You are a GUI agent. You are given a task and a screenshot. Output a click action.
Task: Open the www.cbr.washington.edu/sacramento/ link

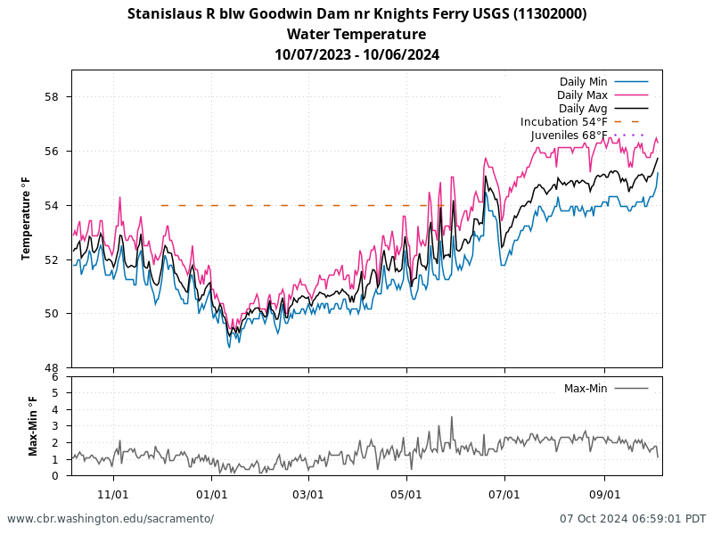click(x=111, y=519)
